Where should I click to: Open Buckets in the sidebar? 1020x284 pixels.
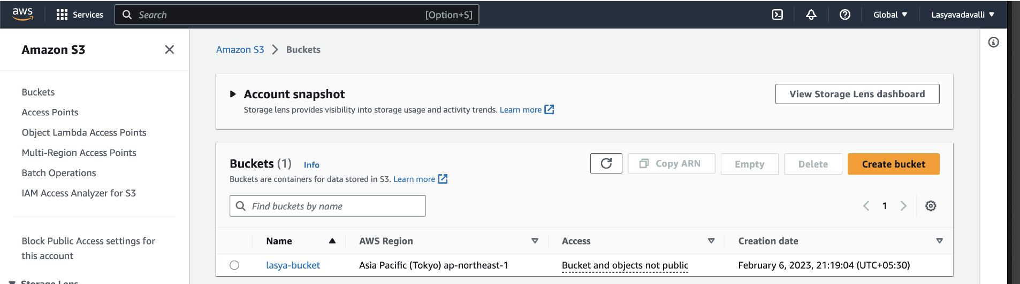(x=38, y=92)
